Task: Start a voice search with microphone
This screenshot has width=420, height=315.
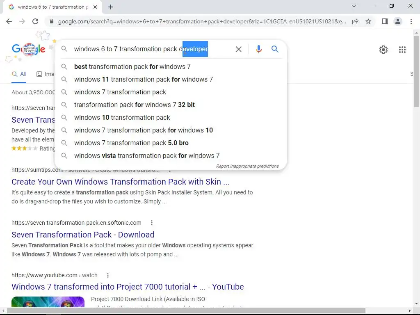Action: [258, 49]
